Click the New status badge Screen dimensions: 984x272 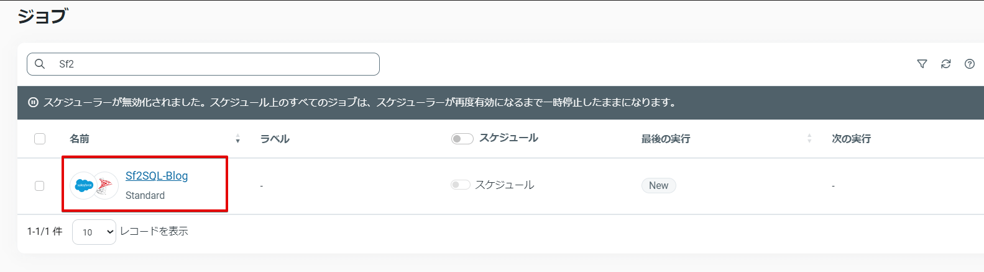[x=658, y=185]
